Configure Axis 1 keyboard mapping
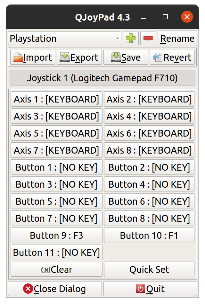Screen dimensions: 205x304 pyautogui.click(x=56, y=99)
